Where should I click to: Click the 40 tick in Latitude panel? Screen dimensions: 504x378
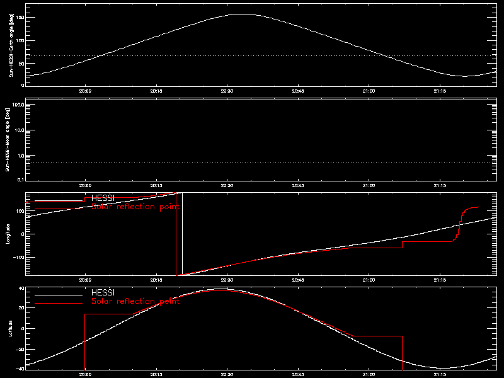pos(21,289)
